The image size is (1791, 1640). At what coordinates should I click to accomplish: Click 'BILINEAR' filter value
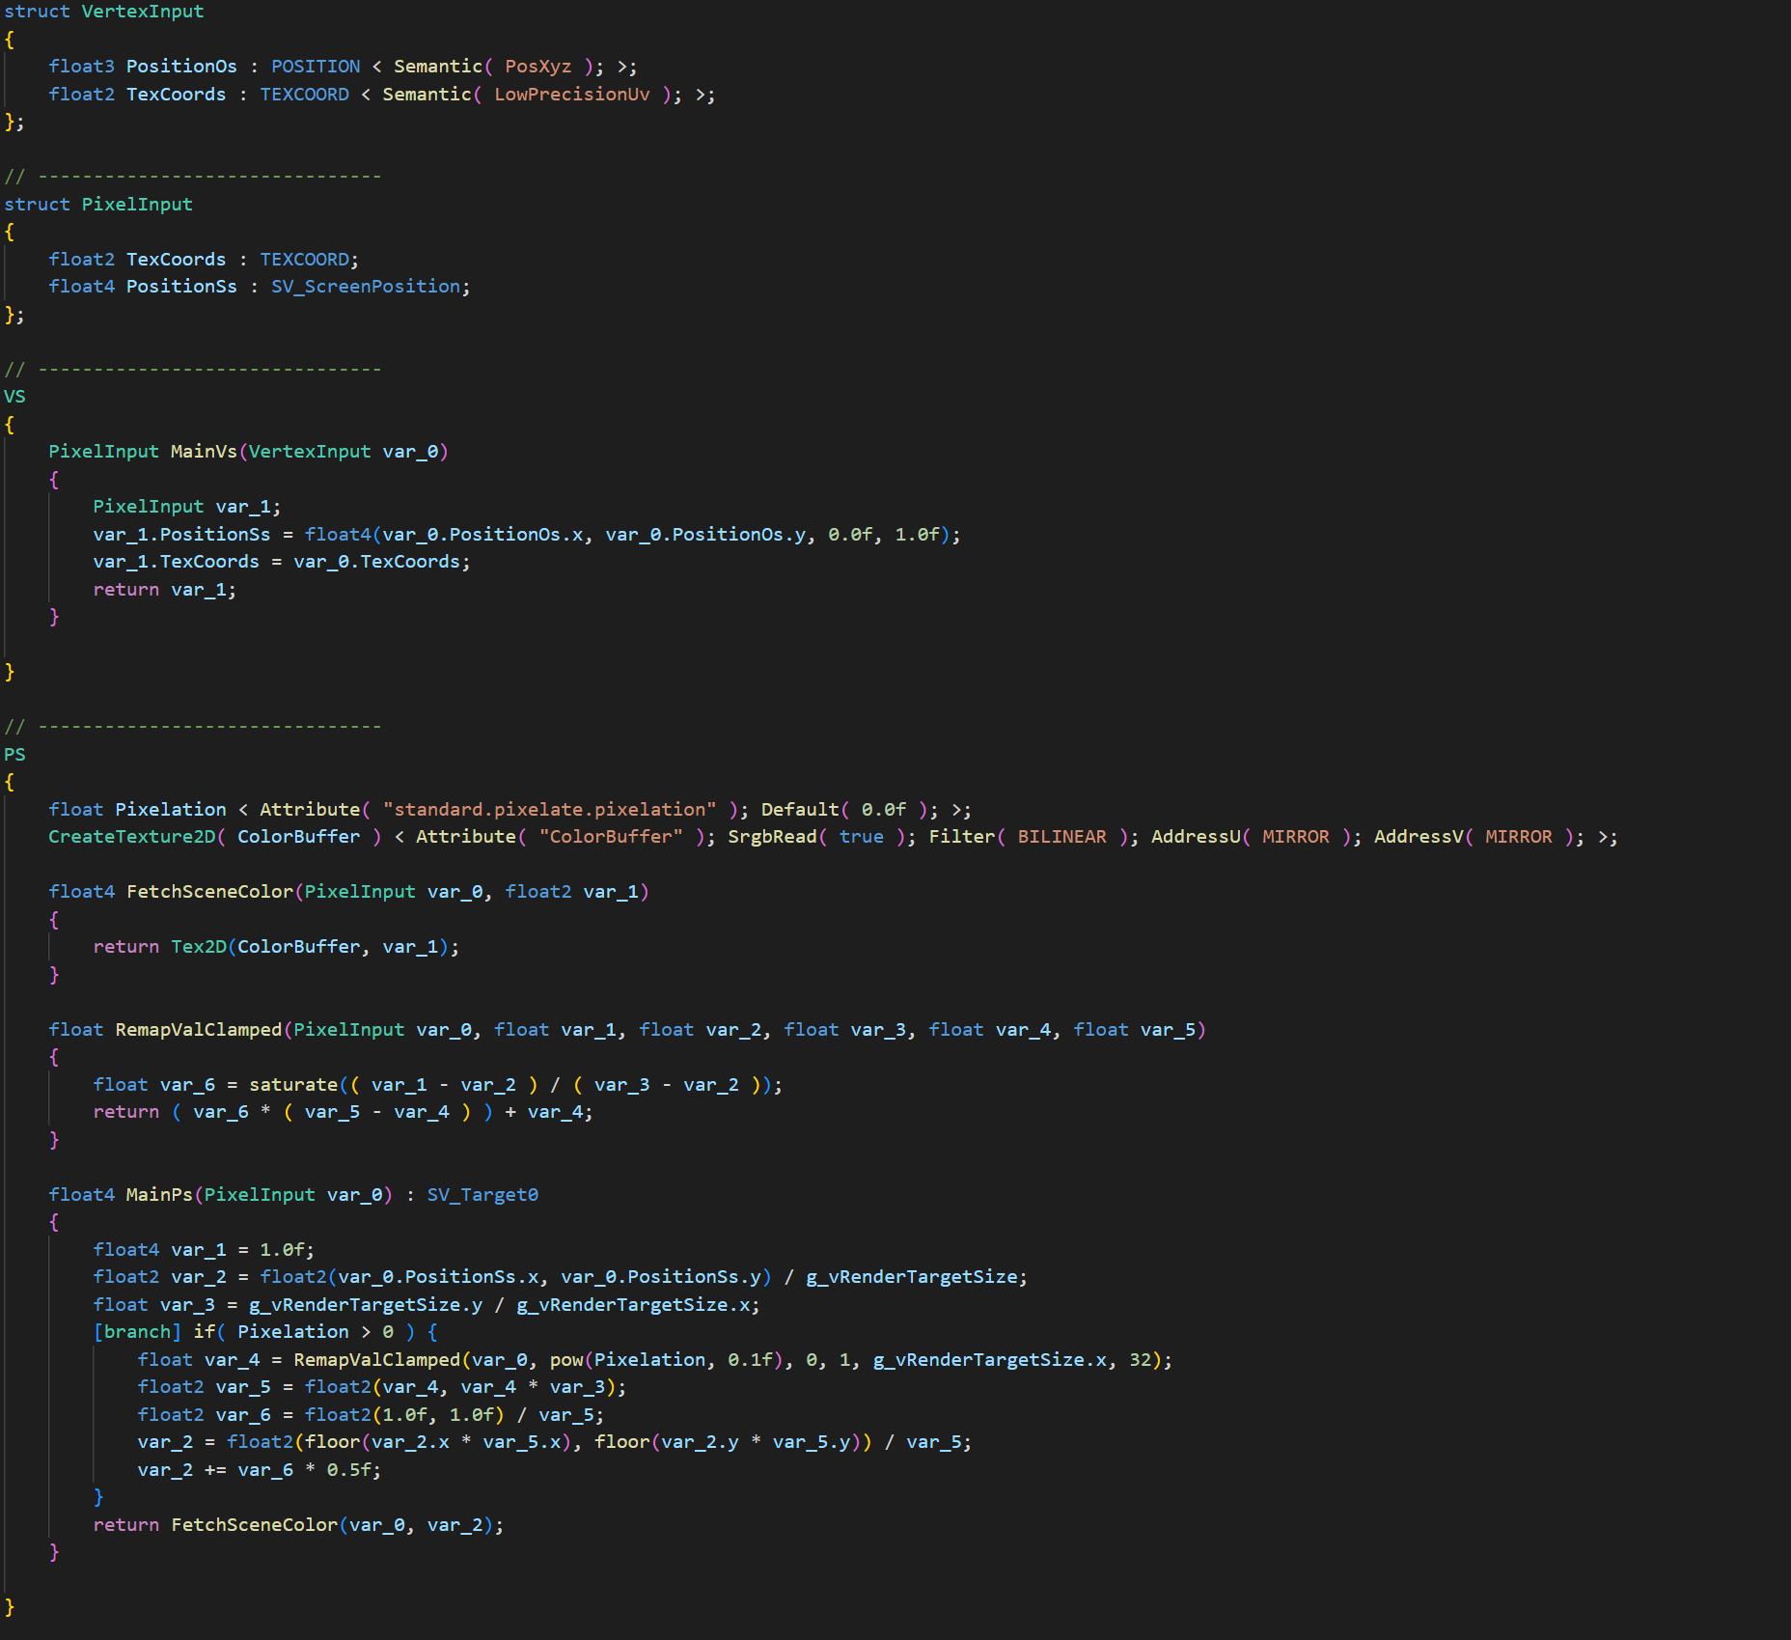pyautogui.click(x=1061, y=837)
